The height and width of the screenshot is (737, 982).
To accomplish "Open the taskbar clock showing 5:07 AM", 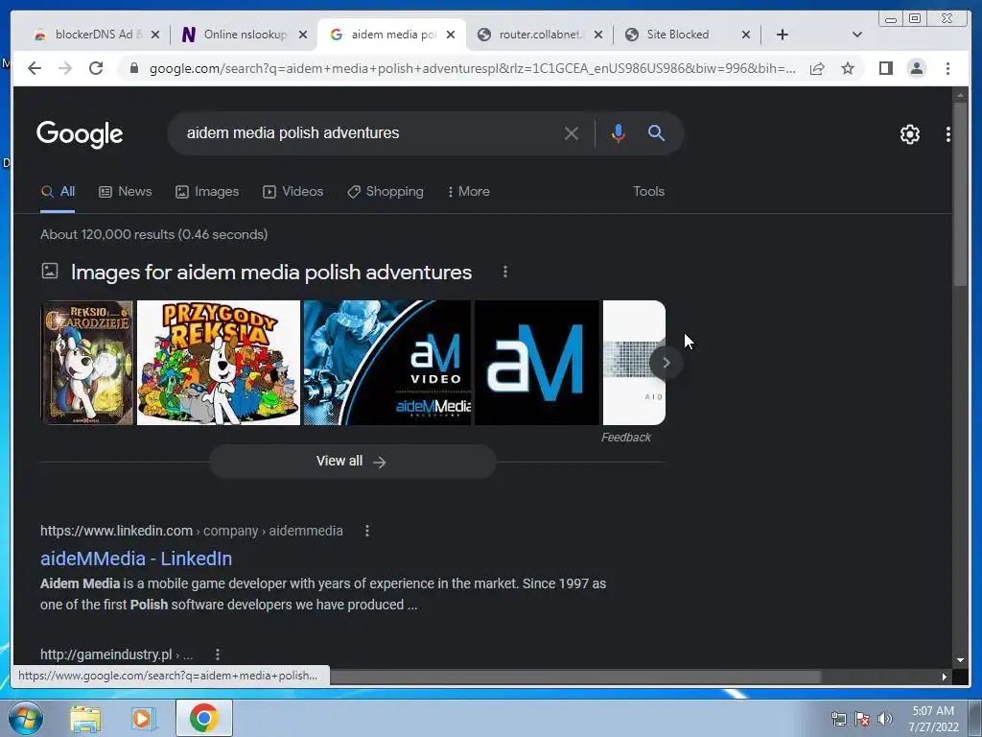I will click(933, 719).
